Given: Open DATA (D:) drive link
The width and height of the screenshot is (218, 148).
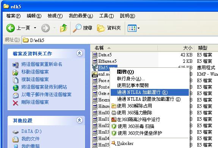Looking at the screenshot, I should pos(31,131).
